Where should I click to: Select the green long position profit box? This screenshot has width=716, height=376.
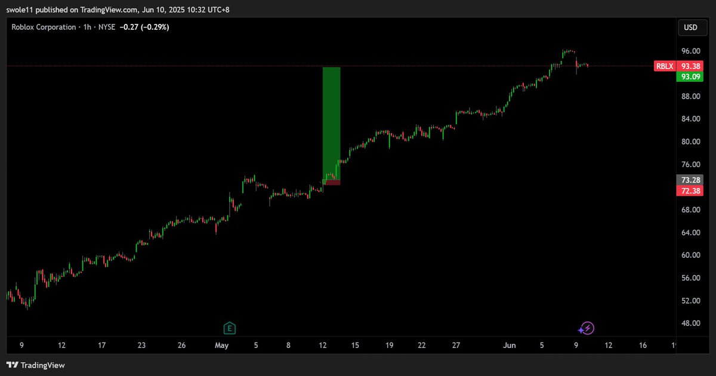[x=331, y=124]
